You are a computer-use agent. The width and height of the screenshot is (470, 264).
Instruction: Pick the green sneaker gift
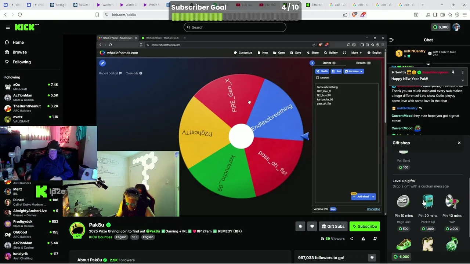[403, 244]
